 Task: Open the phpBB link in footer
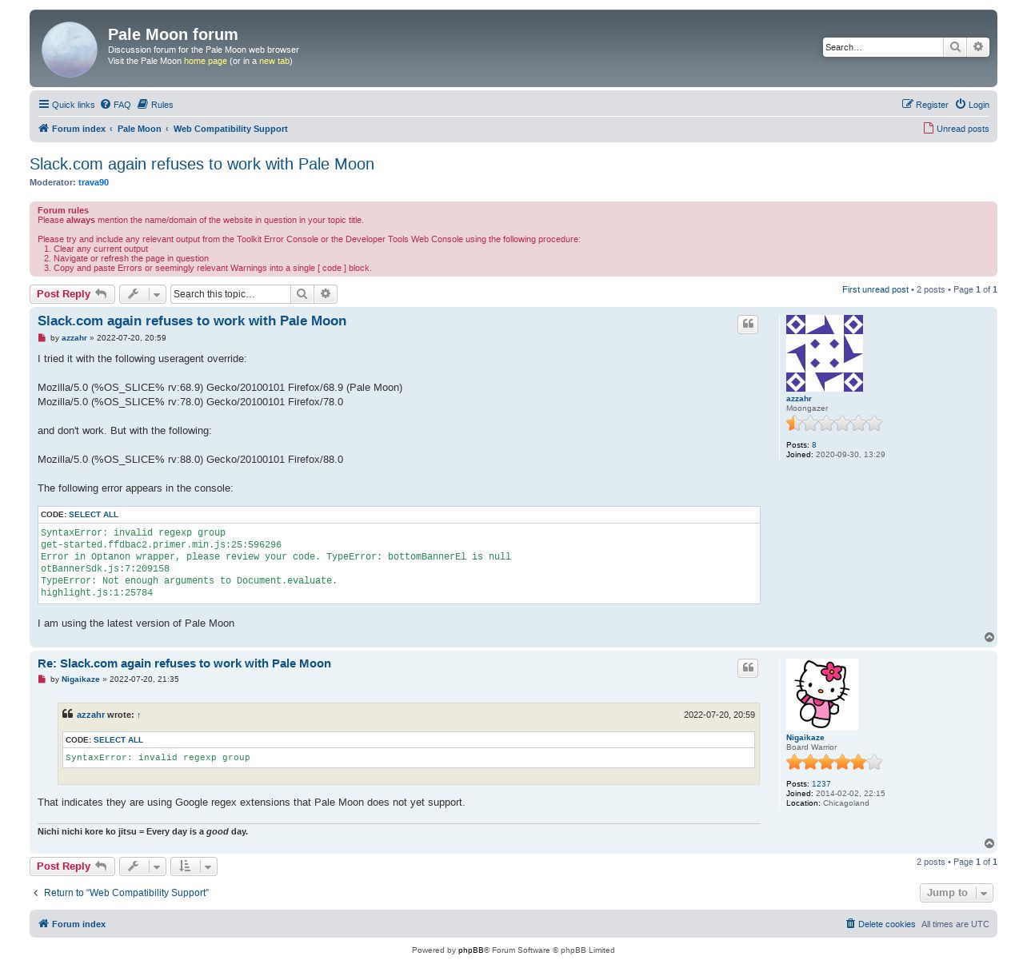point(470,950)
